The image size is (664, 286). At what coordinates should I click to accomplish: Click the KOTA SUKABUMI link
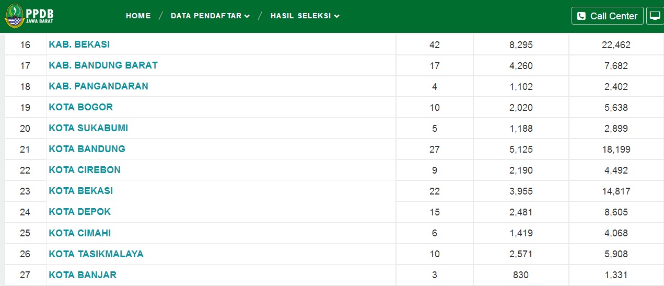88,128
